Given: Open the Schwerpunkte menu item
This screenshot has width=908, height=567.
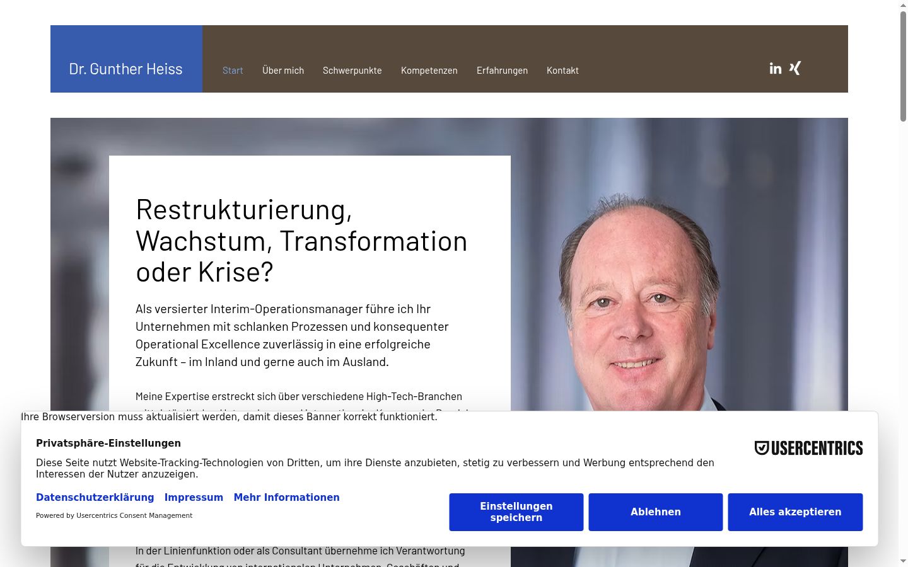Looking at the screenshot, I should pyautogui.click(x=352, y=71).
